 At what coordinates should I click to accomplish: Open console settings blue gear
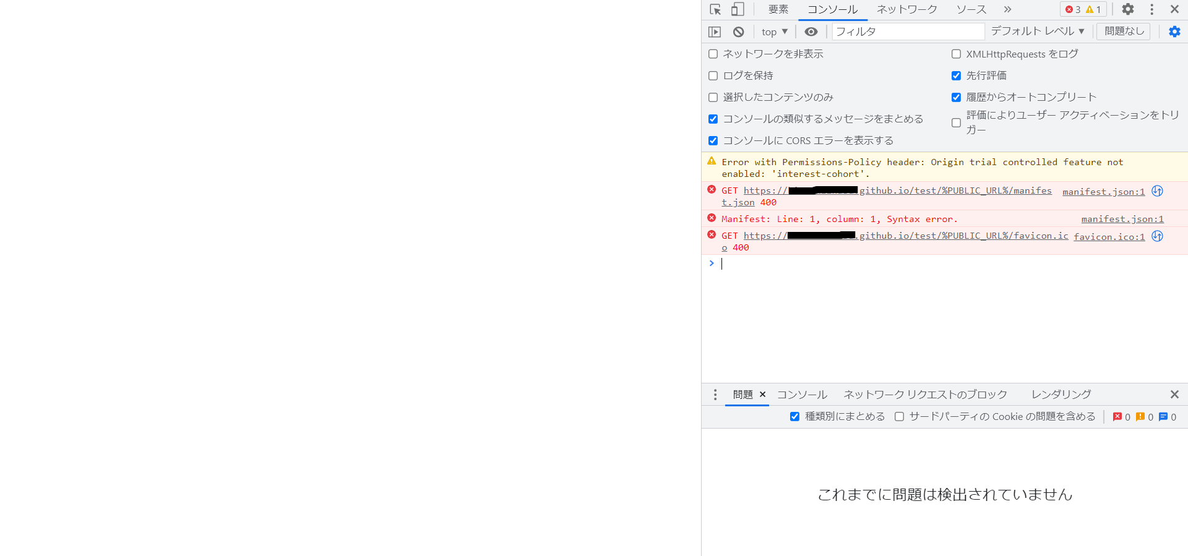[x=1174, y=32]
